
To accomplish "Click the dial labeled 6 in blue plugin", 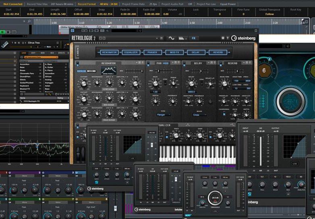I will (x=264, y=70).
